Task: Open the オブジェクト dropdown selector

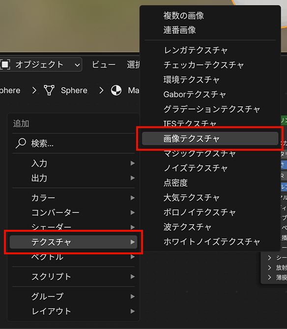Action: (x=40, y=65)
